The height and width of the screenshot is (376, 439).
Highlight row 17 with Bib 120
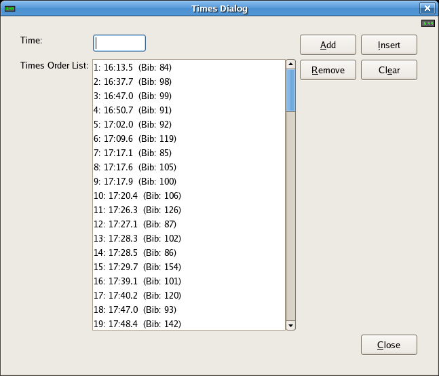click(137, 295)
